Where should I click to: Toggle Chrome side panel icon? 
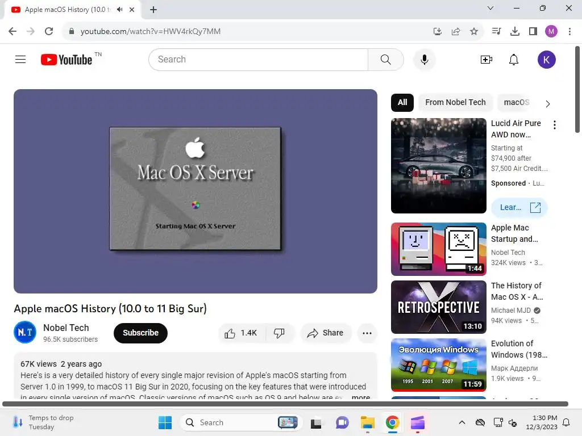pyautogui.click(x=533, y=31)
